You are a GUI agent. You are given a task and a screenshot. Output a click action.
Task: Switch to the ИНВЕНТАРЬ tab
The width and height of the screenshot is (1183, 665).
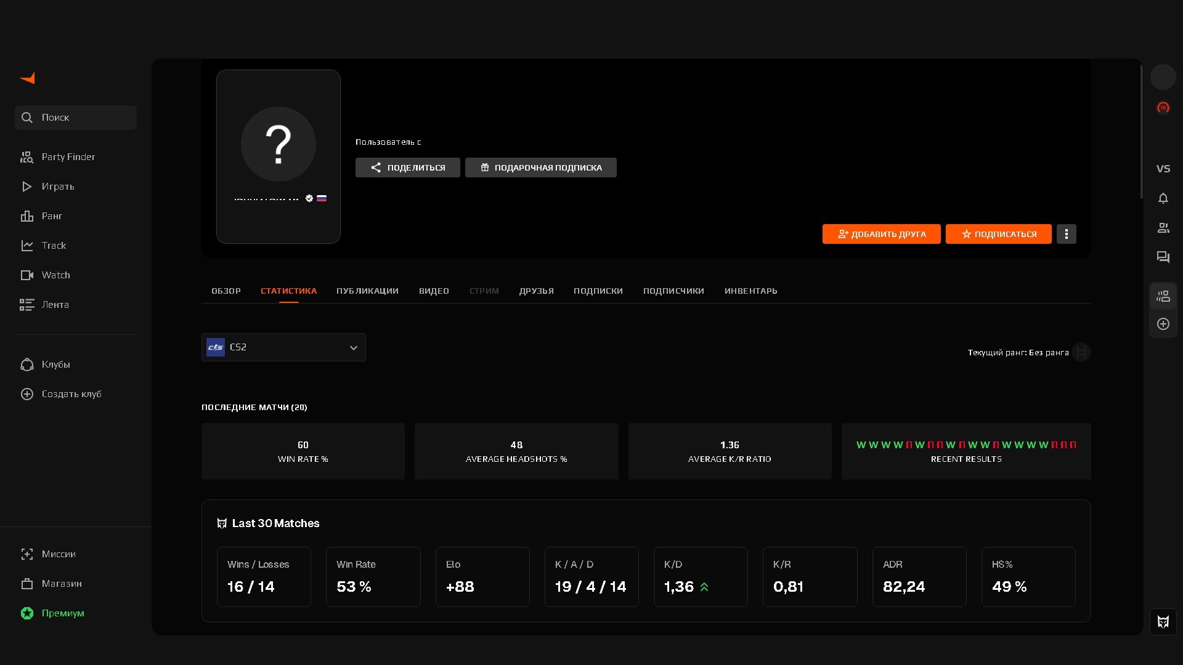pyautogui.click(x=750, y=291)
